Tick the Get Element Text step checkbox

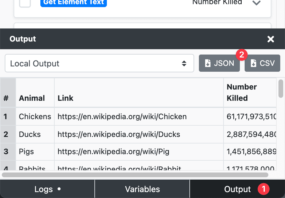[x=25, y=3]
